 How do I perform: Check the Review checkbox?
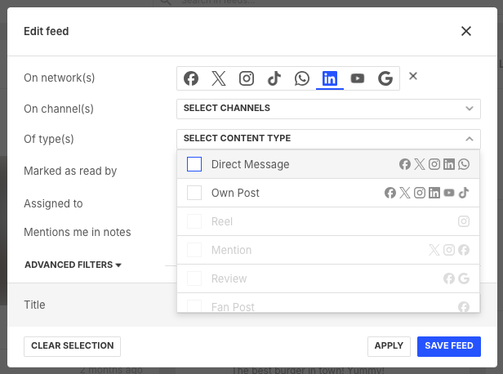[194, 278]
